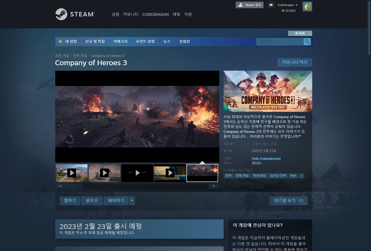371x251 pixels.
Task: Click the 찜 목록 wishlist button
Action: (x=300, y=33)
